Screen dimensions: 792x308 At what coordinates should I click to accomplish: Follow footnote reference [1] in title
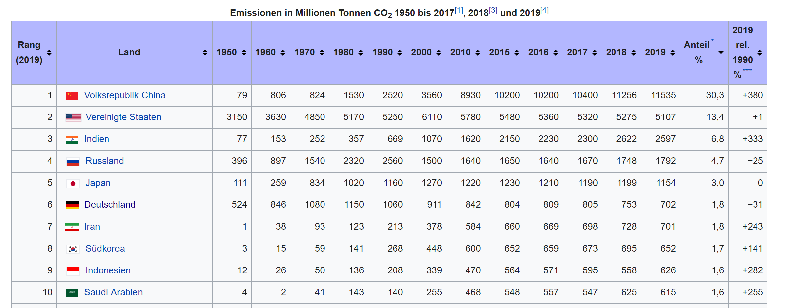(459, 10)
